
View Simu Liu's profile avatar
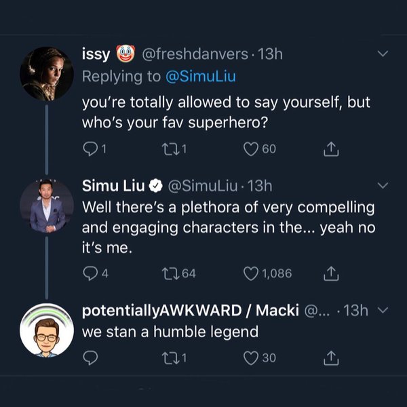coord(46,206)
